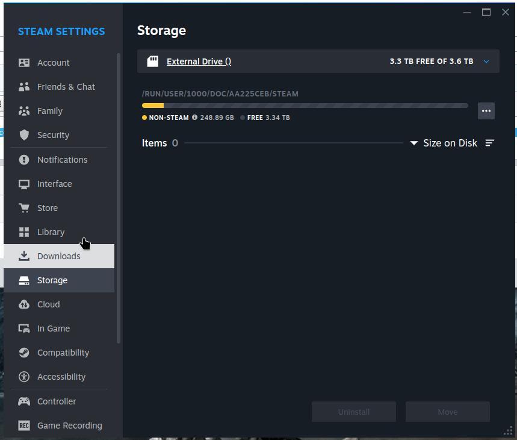The width and height of the screenshot is (517, 440).
Task: Click the 248.89 GB value
Action: tap(217, 118)
